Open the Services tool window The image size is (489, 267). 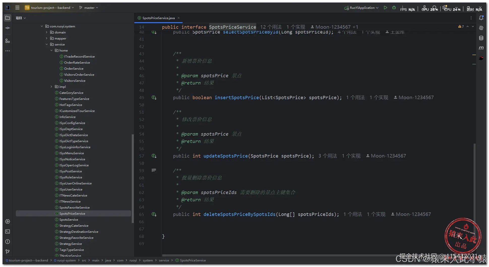[8, 221]
